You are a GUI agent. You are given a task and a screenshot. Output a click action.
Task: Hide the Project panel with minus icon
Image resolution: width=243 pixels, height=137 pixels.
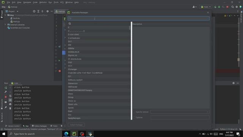tap(52, 11)
